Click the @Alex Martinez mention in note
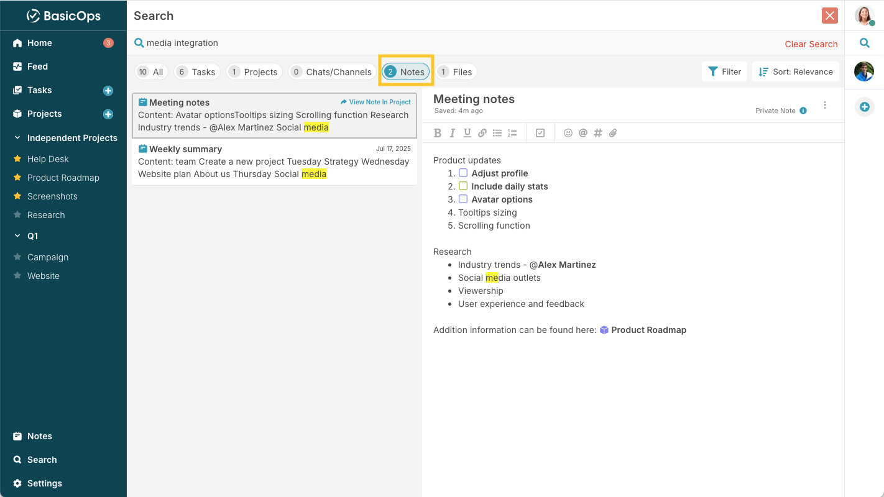 563,265
